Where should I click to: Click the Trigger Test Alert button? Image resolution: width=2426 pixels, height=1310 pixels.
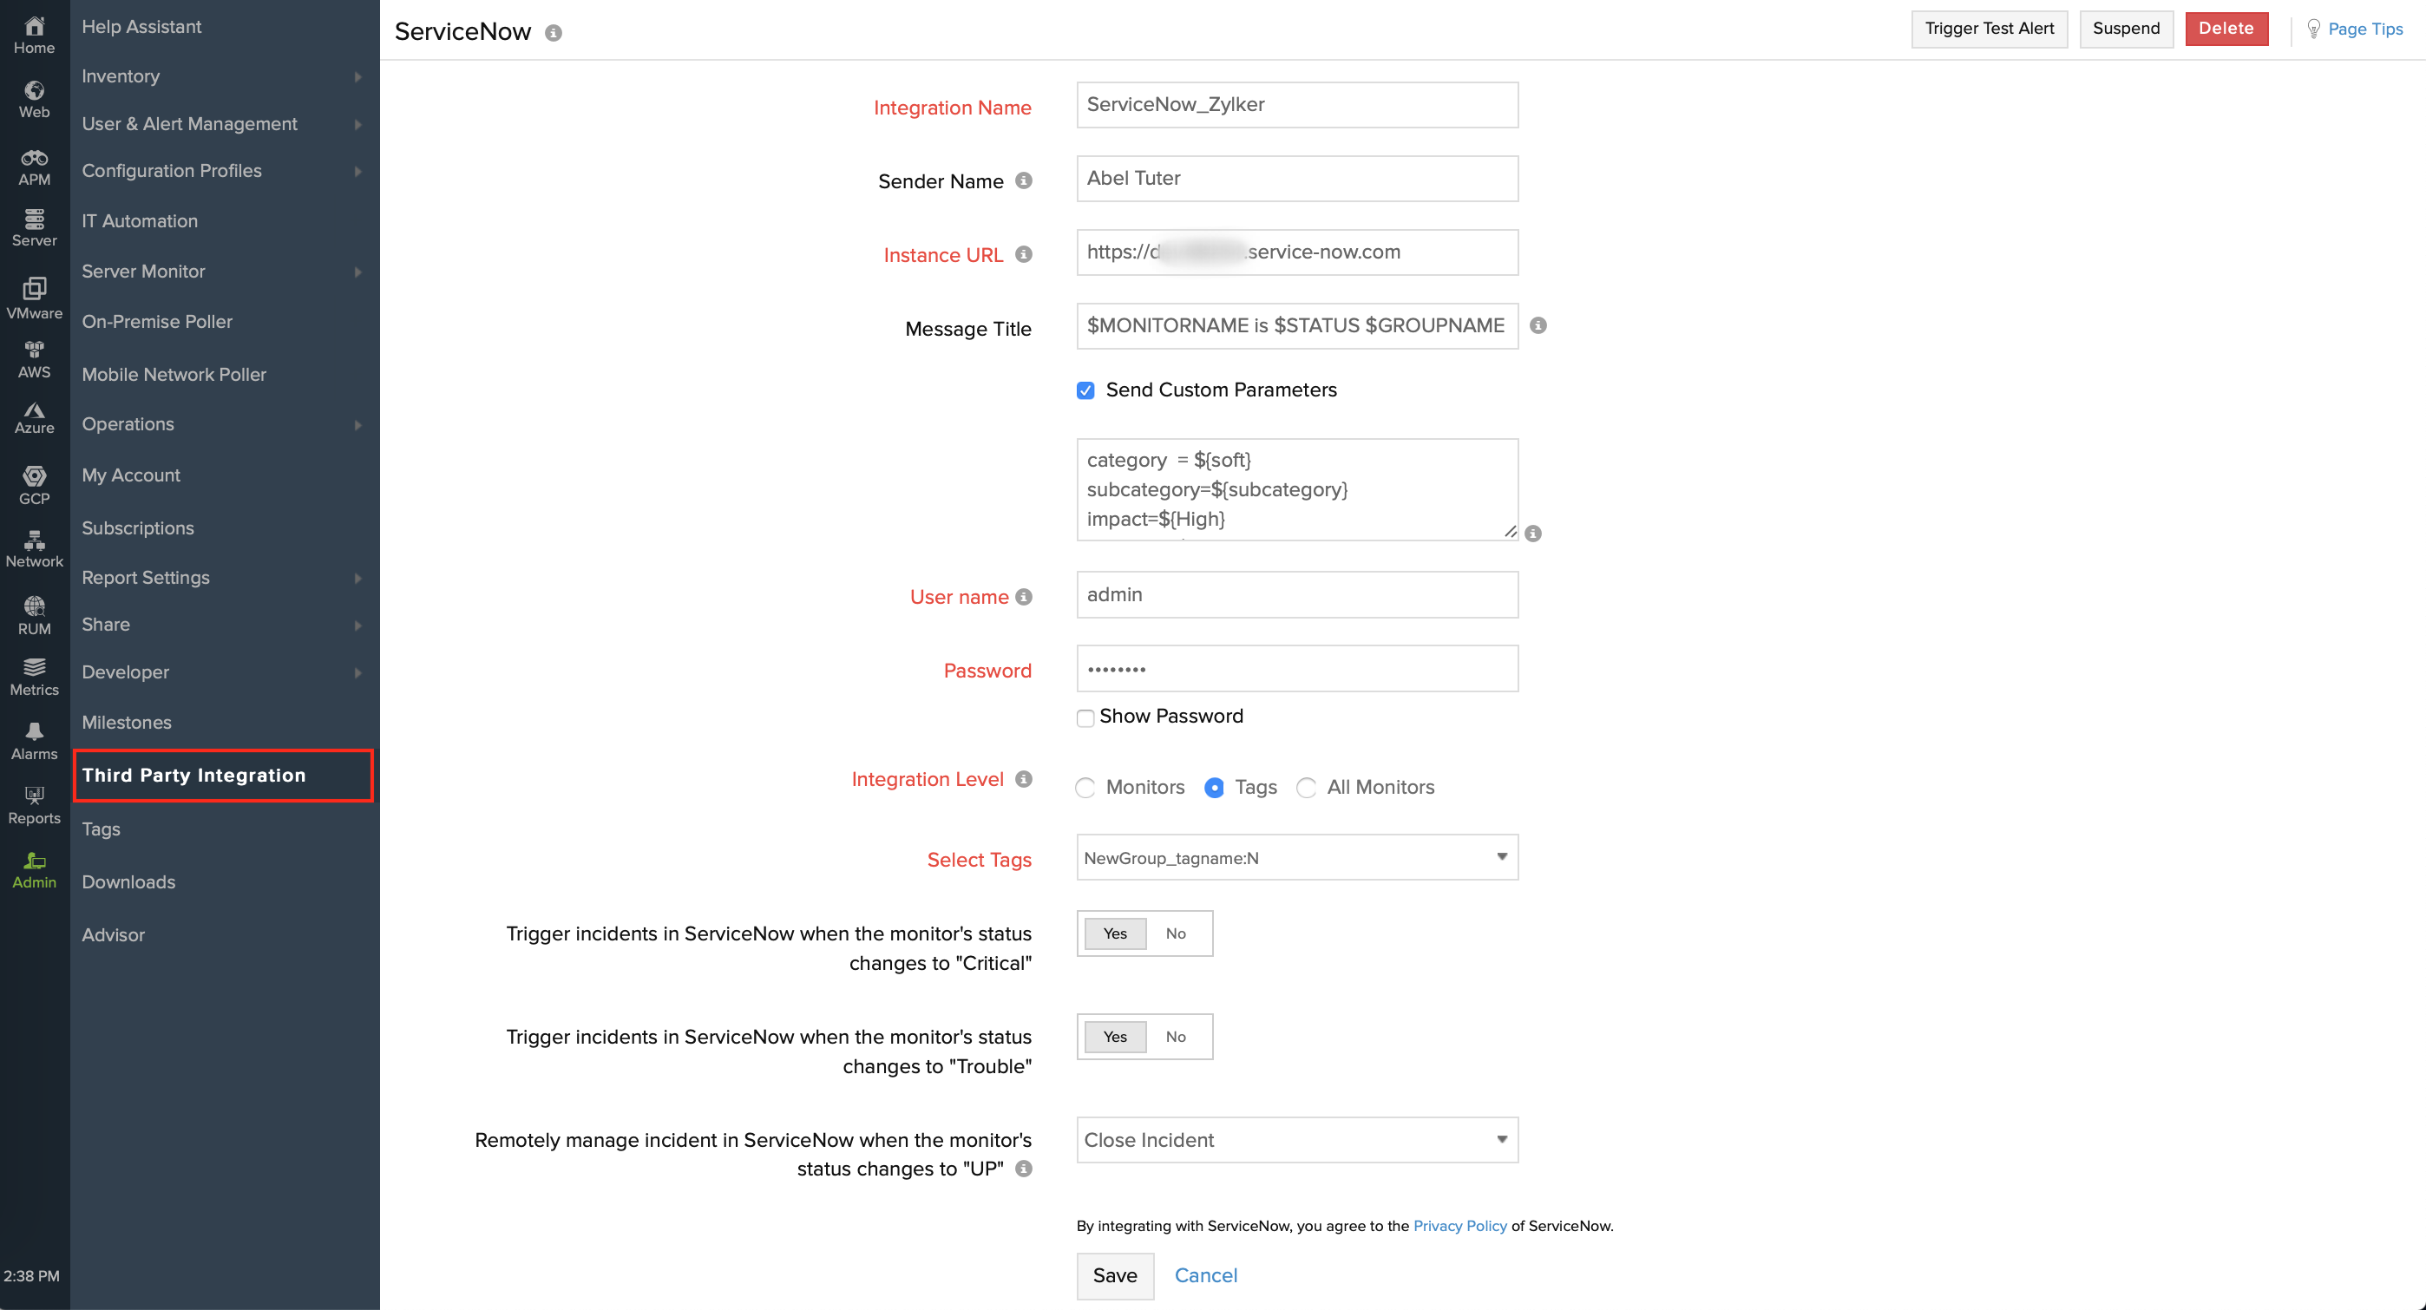(x=1988, y=29)
